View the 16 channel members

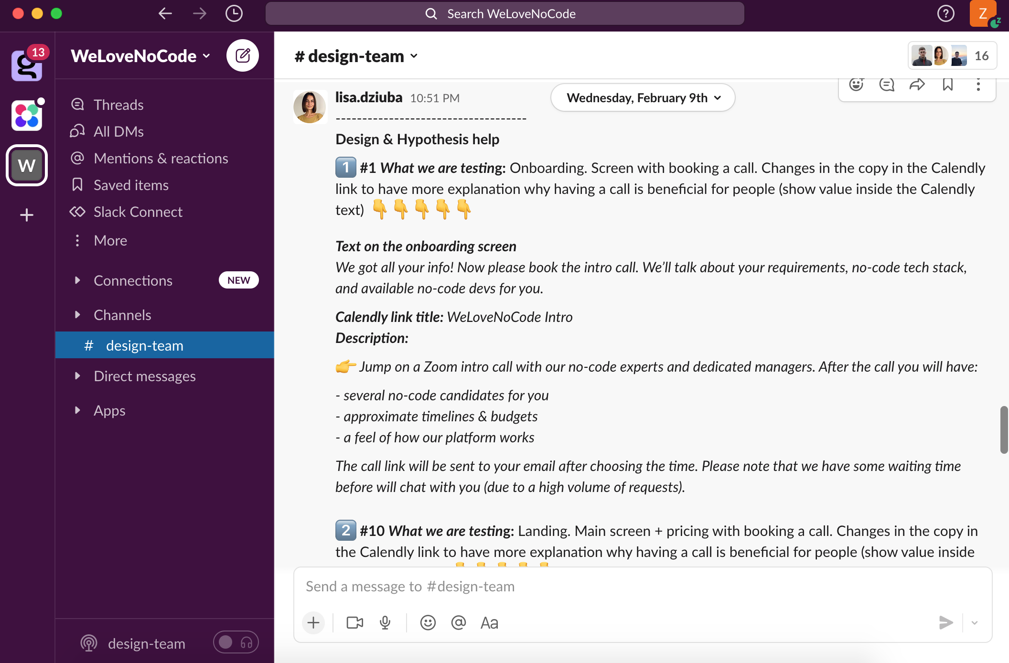(952, 56)
